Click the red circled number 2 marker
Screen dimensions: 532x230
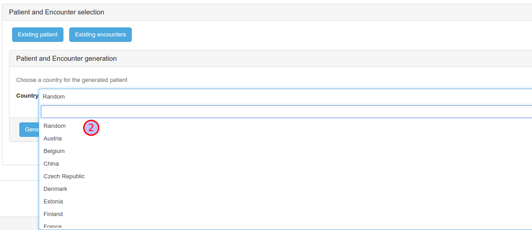[x=91, y=128]
